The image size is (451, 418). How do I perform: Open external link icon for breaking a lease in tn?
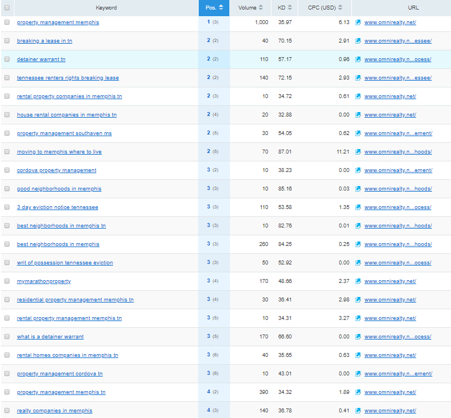coord(358,41)
